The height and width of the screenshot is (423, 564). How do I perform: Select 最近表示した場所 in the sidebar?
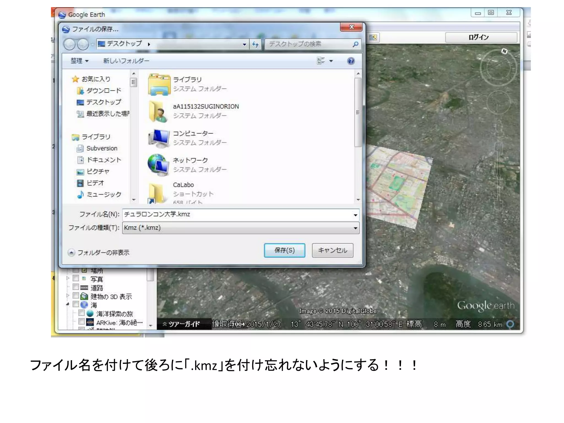(103, 114)
